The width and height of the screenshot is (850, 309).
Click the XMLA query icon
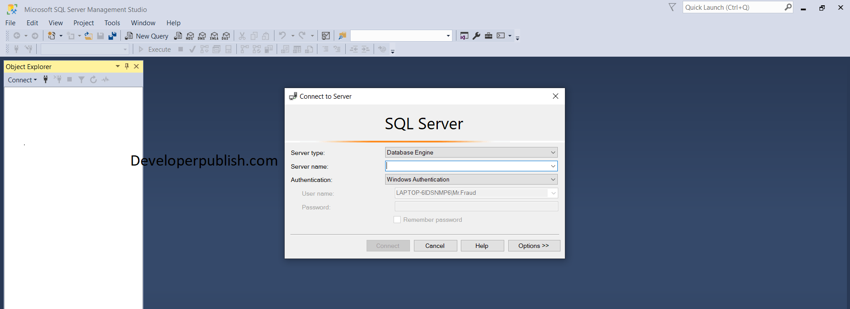tap(214, 36)
